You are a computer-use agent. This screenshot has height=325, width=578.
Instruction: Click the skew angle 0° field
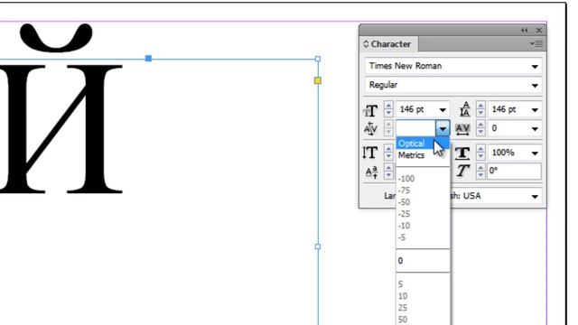coord(515,172)
